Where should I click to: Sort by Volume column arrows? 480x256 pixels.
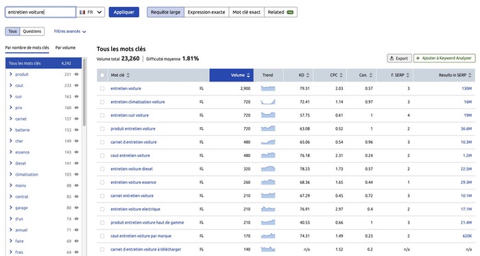248,75
